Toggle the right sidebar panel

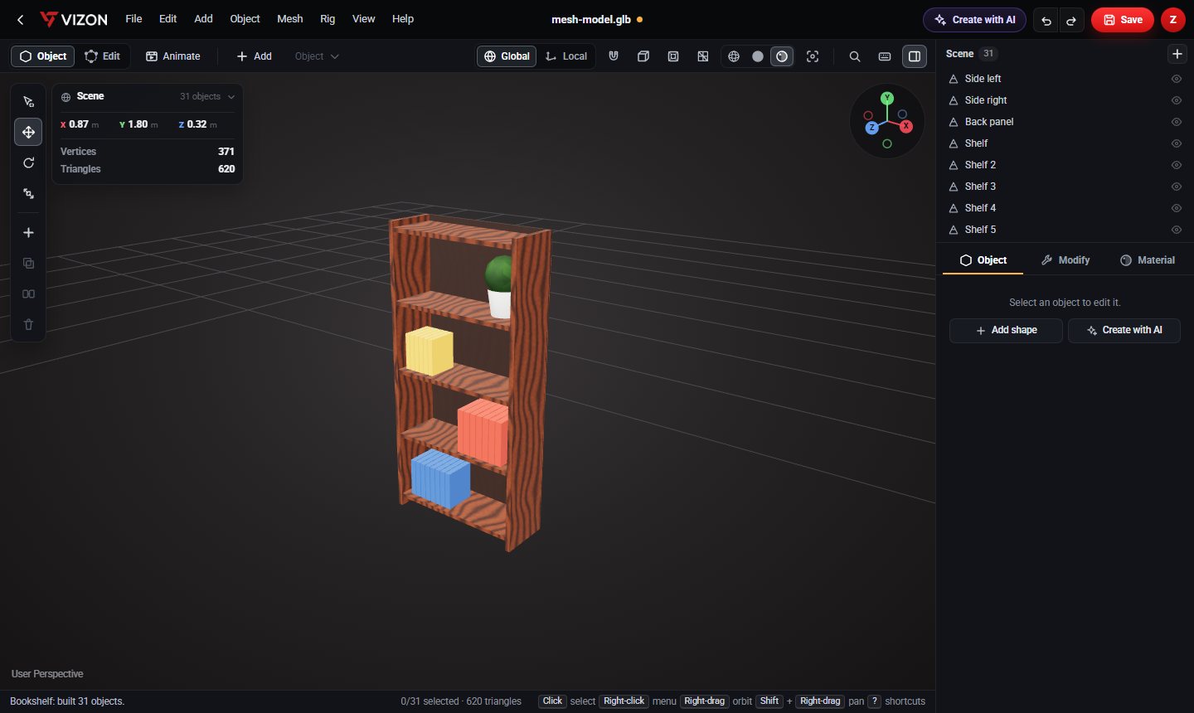pos(915,56)
